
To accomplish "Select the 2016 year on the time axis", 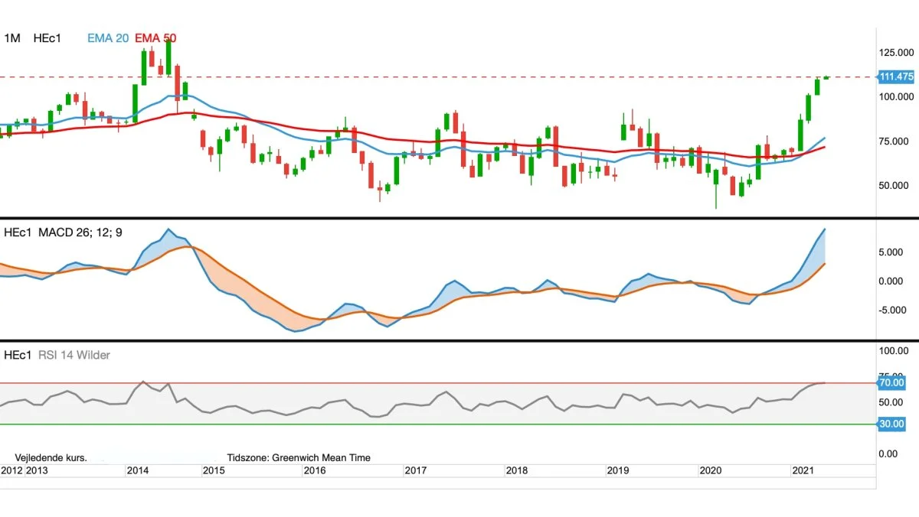I will (315, 470).
